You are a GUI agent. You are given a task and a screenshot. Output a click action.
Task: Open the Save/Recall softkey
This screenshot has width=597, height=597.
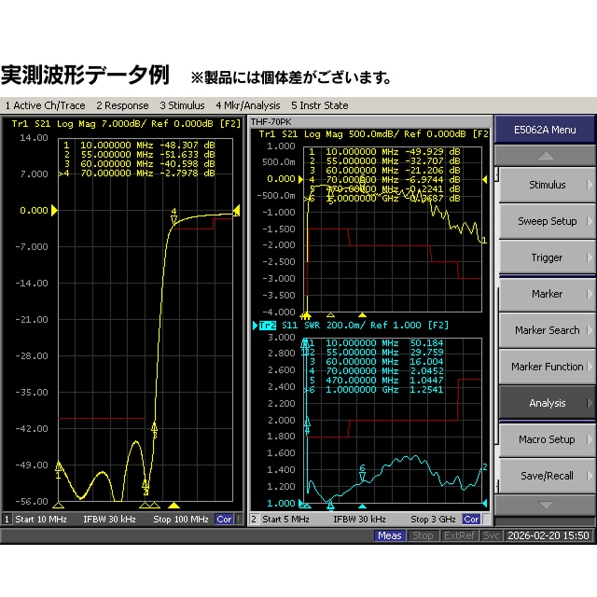click(546, 476)
